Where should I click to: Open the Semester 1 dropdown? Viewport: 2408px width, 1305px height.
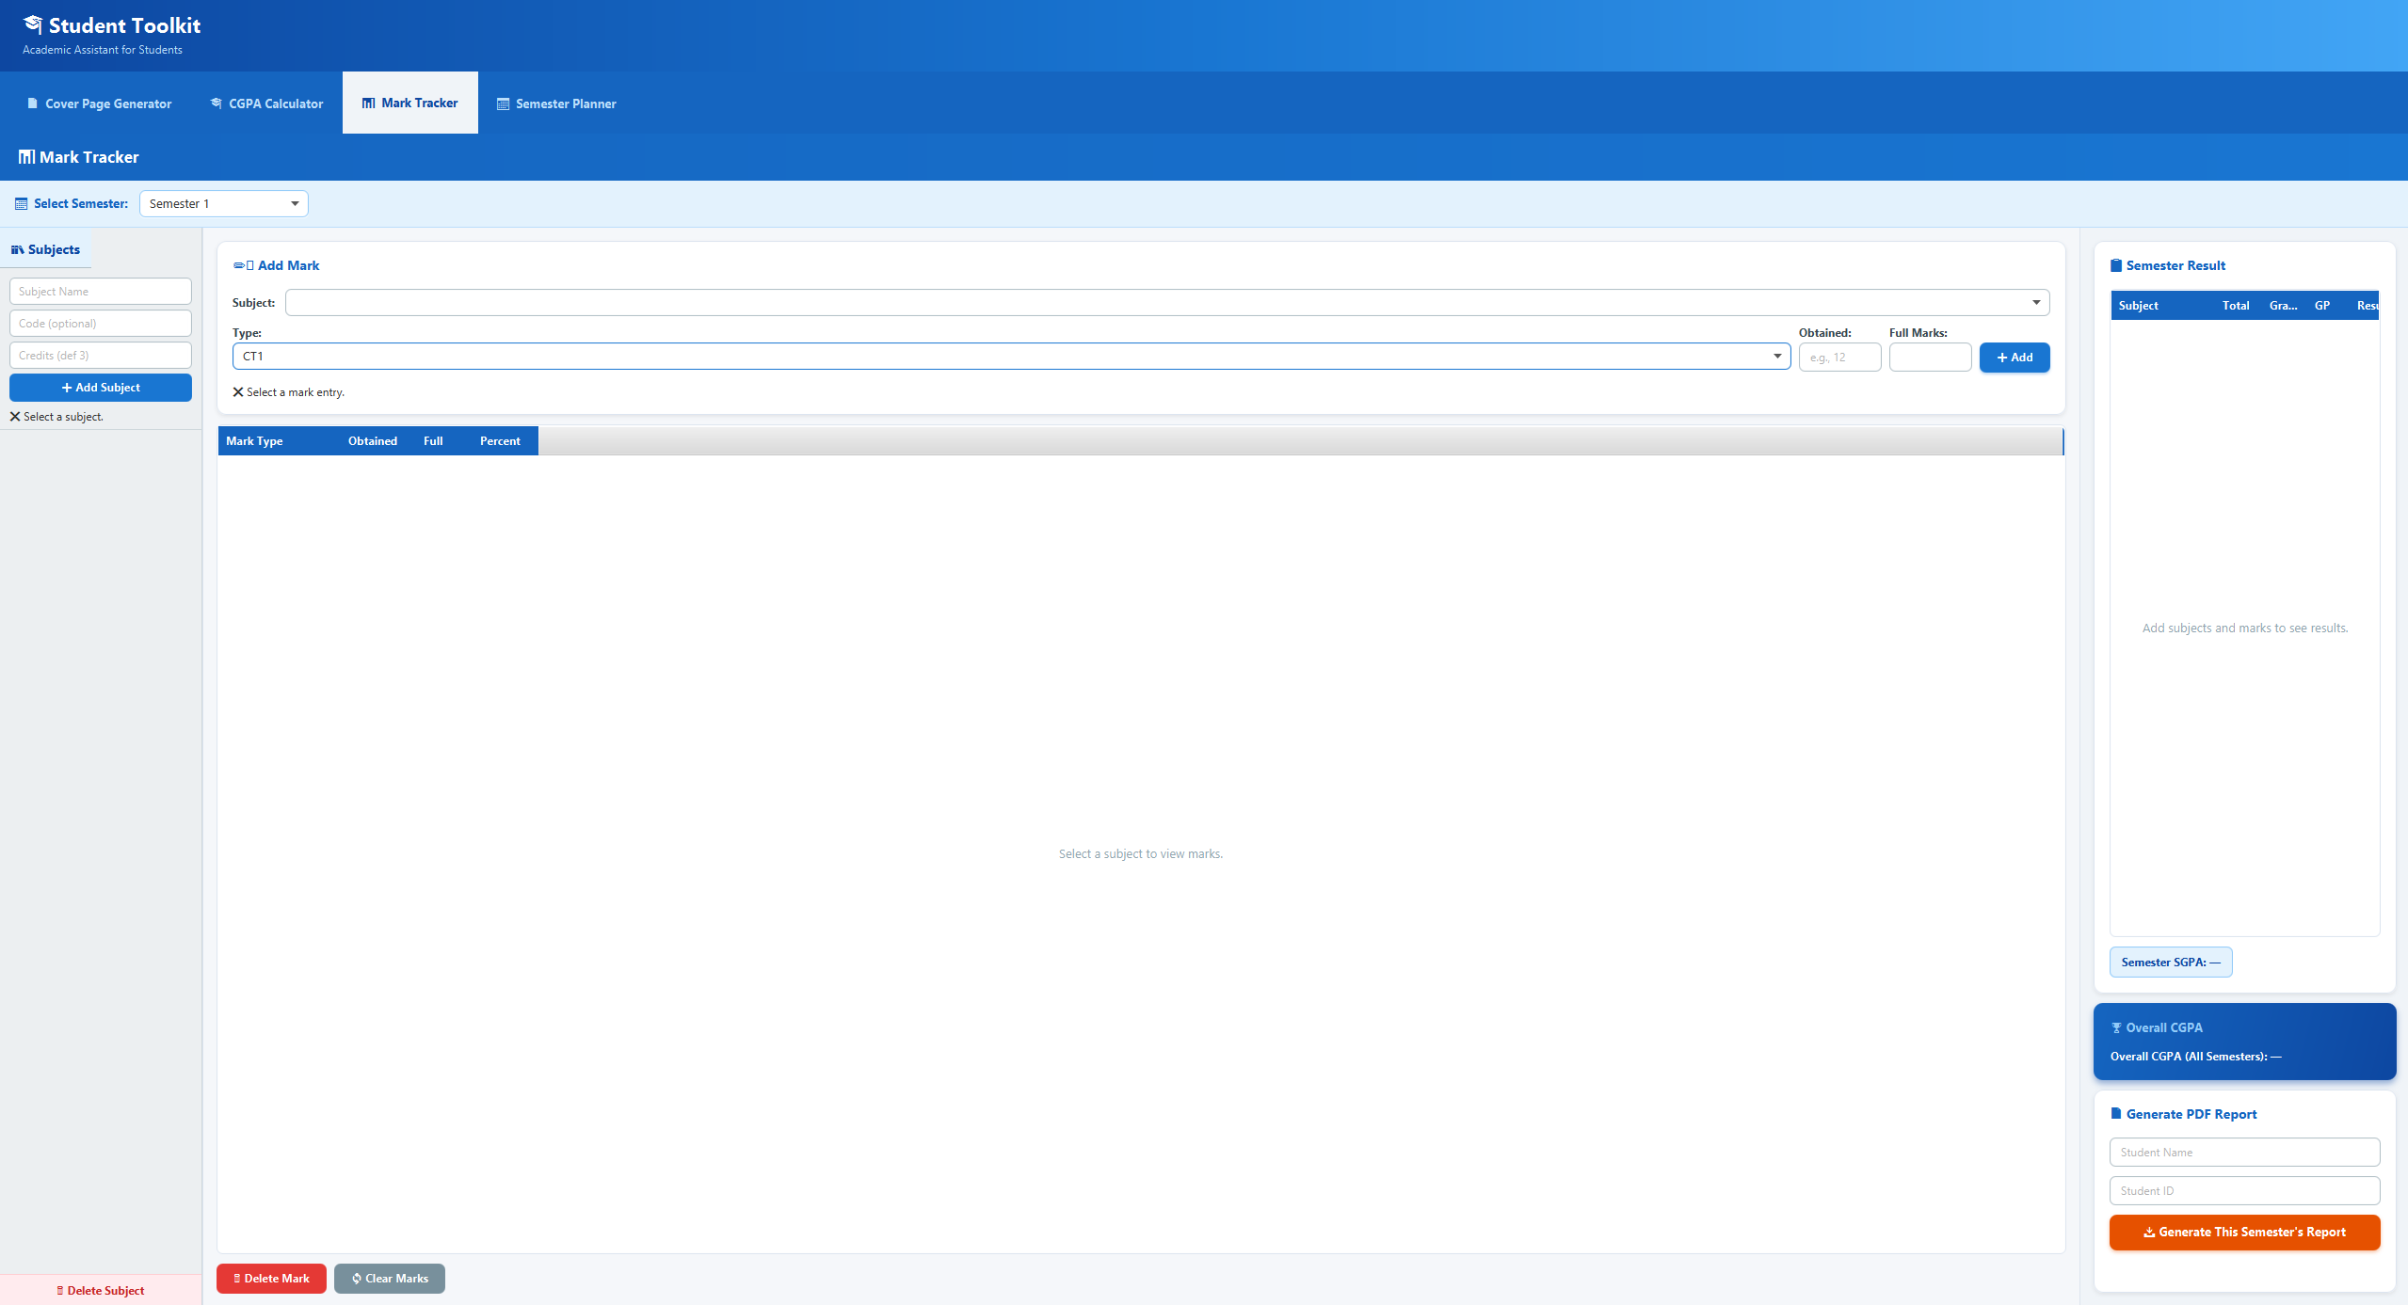tap(224, 203)
